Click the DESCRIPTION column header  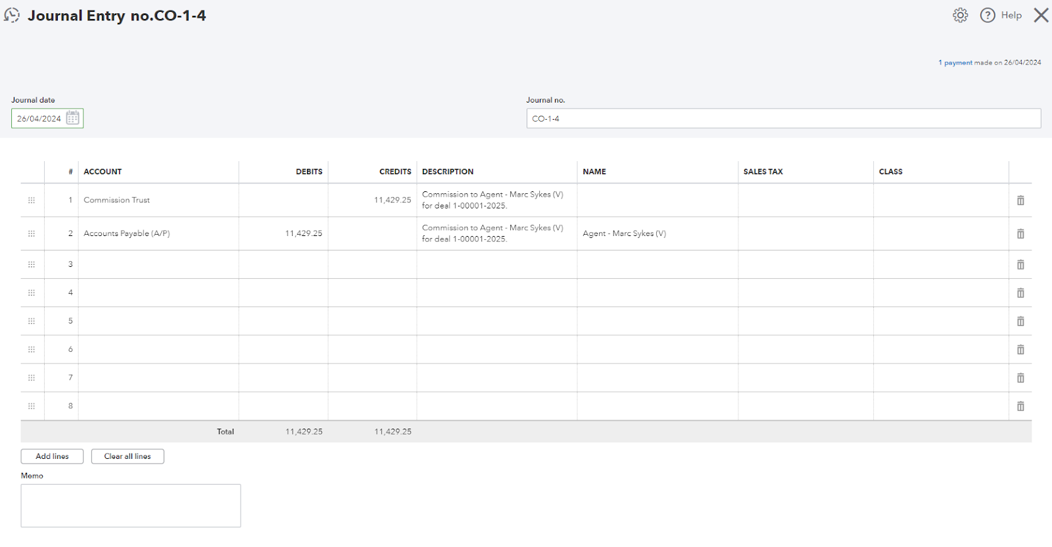point(448,172)
